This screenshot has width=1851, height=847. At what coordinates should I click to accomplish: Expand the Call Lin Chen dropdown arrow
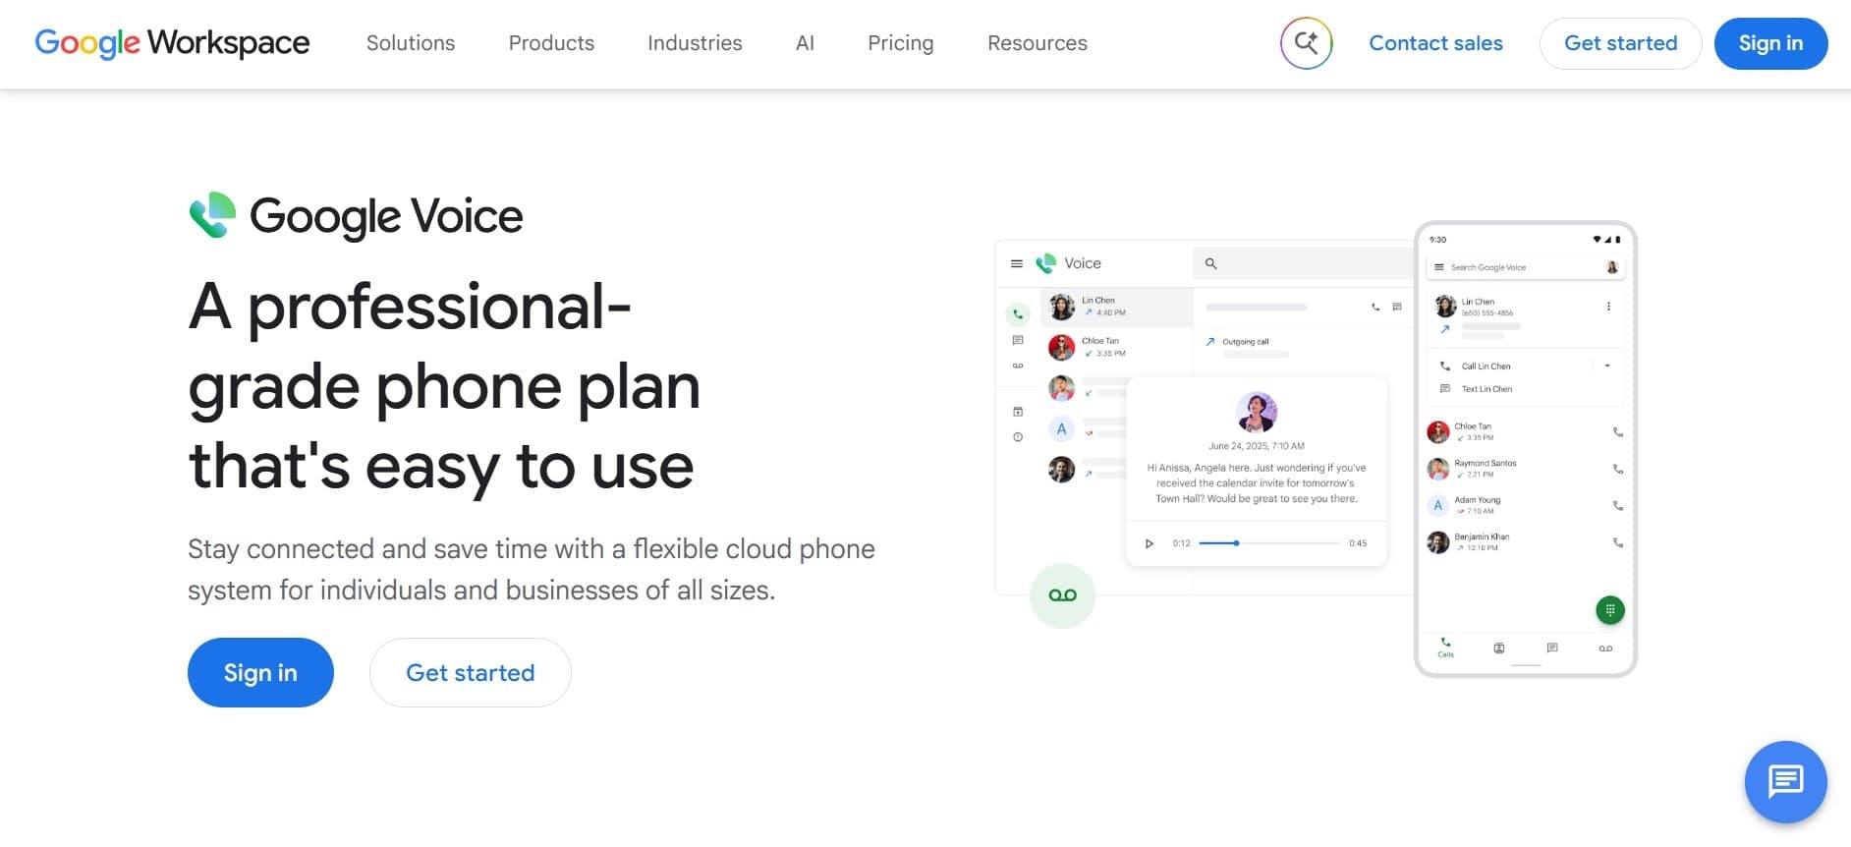(1607, 366)
